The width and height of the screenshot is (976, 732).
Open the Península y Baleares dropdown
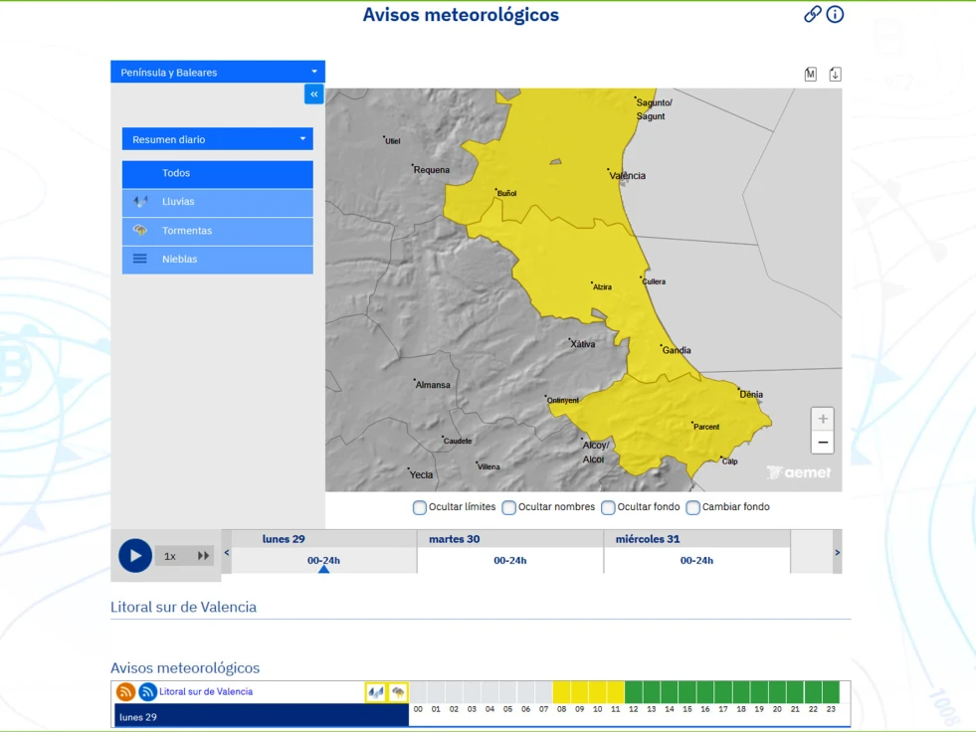click(217, 71)
